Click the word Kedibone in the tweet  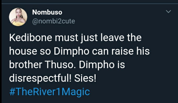(31, 38)
